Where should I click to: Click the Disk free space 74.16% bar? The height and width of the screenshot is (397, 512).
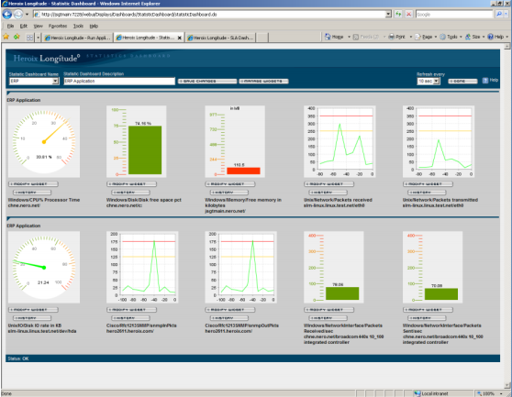pyautogui.click(x=145, y=150)
